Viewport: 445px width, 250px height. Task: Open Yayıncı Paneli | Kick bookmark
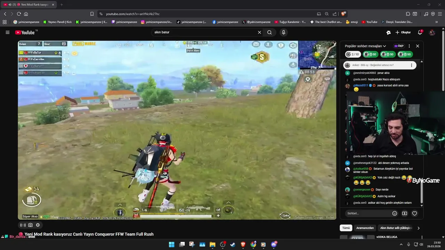[57, 22]
